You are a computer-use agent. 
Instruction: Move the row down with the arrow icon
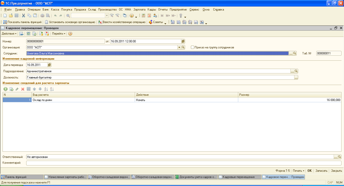point(40,89)
